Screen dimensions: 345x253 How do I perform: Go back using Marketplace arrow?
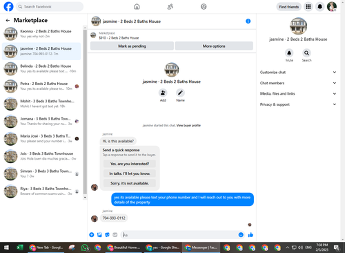pyautogui.click(x=8, y=21)
